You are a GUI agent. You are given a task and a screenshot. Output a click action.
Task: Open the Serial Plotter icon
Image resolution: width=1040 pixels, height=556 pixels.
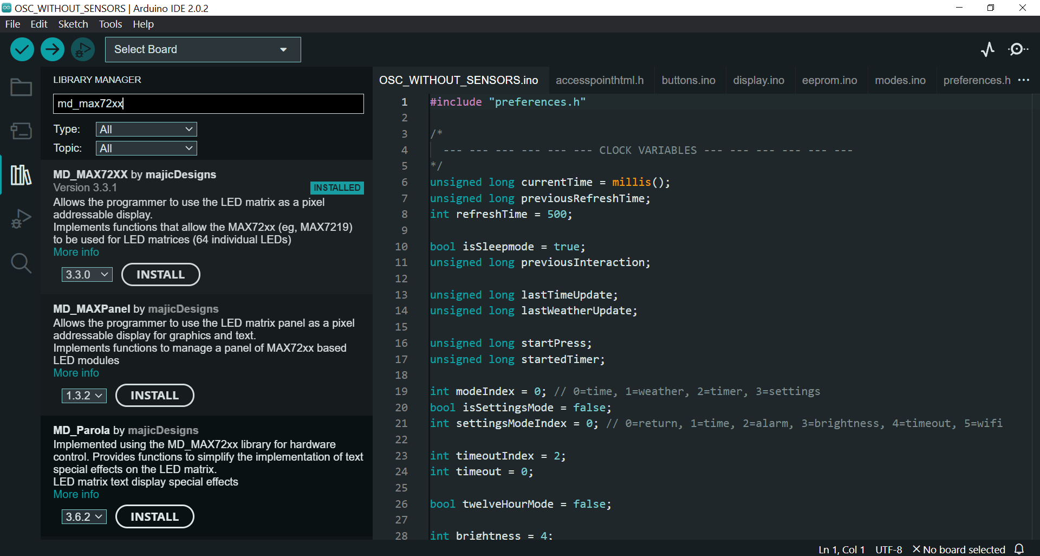pyautogui.click(x=987, y=50)
